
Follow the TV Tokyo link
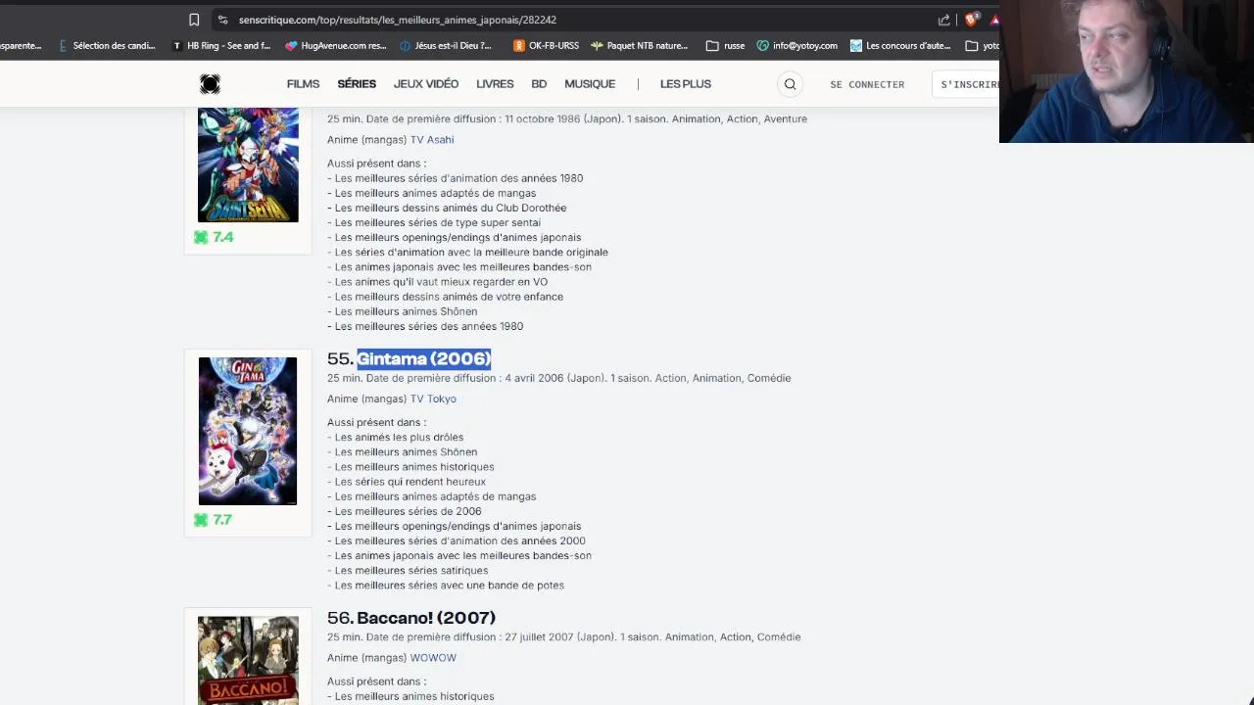click(433, 399)
